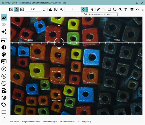Pick the text annotation T tool
The width and height of the screenshot is (145, 125).
click(x=126, y=9)
